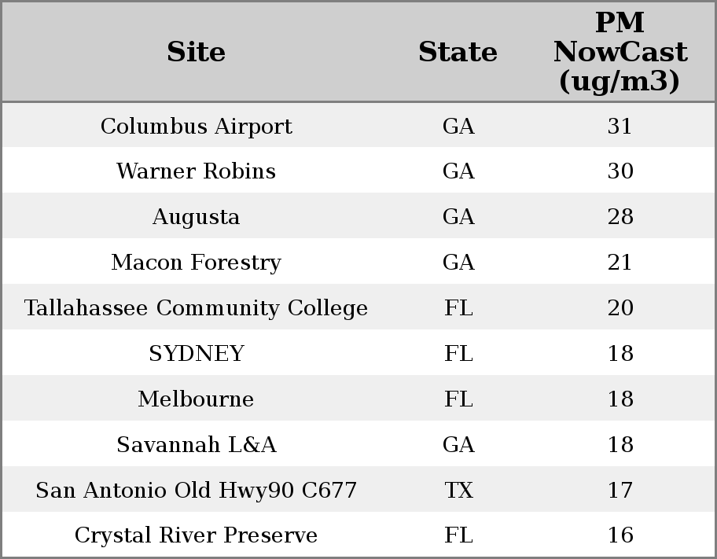
Task: Click the State column header
Action: [458, 52]
